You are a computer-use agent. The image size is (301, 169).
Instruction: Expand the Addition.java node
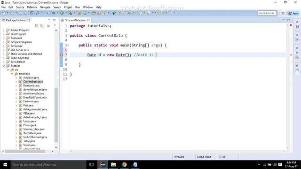[16, 78]
